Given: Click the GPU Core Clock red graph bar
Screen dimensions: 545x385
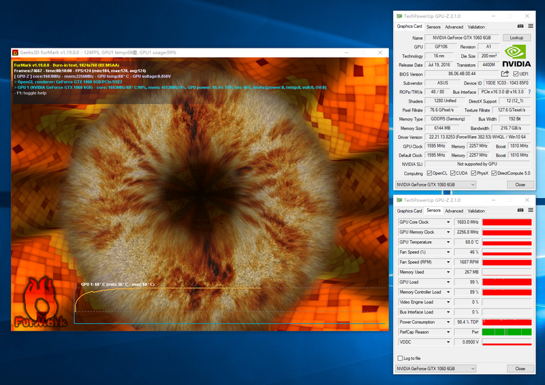Looking at the screenshot, I should (507, 222).
